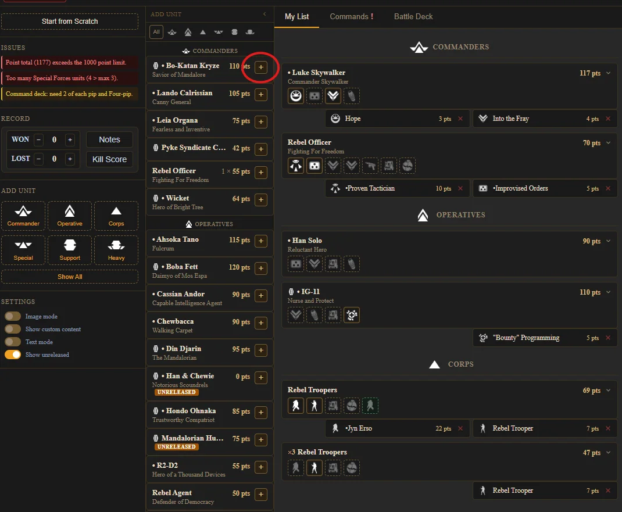This screenshot has width=622, height=512.
Task: Add R2-D2 using the plus icon
Action: (x=260, y=467)
